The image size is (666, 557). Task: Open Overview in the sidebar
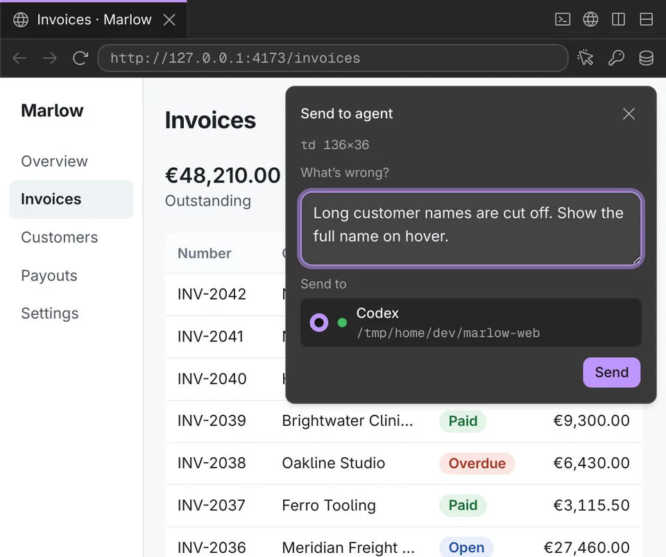[x=54, y=162]
